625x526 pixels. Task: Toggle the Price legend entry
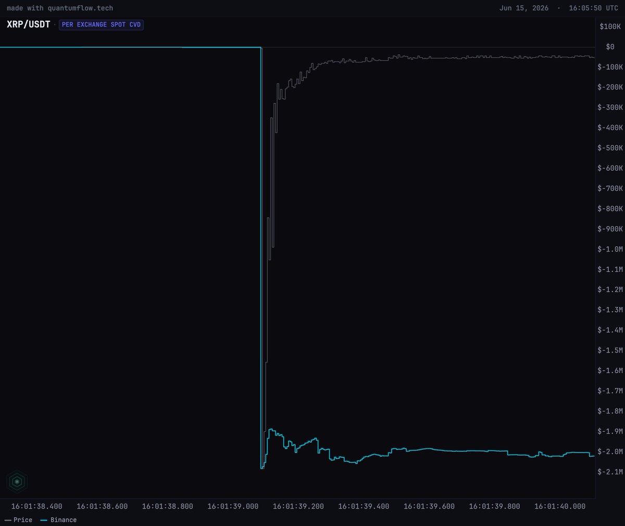(18, 520)
